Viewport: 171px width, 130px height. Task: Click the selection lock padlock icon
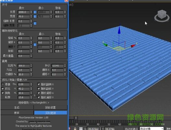pyautogui.click(x=75, y=129)
